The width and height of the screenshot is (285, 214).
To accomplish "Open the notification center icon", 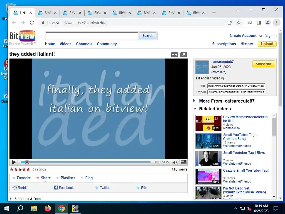I will (x=276, y=208).
